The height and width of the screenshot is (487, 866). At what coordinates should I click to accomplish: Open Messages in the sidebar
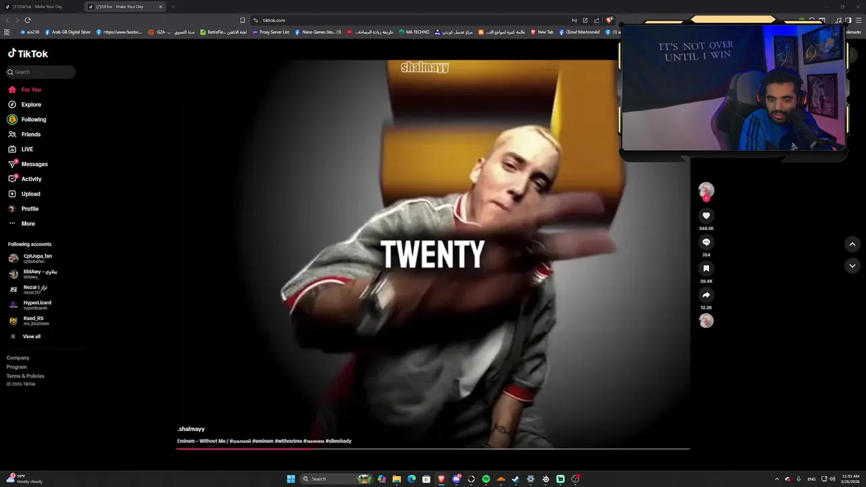(28, 164)
